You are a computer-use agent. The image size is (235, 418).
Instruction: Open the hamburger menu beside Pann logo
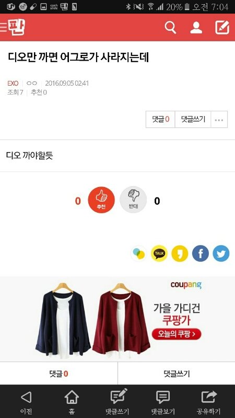(x=3, y=27)
